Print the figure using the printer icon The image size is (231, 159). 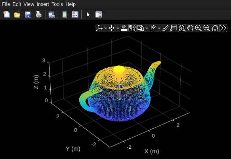[x=39, y=15]
